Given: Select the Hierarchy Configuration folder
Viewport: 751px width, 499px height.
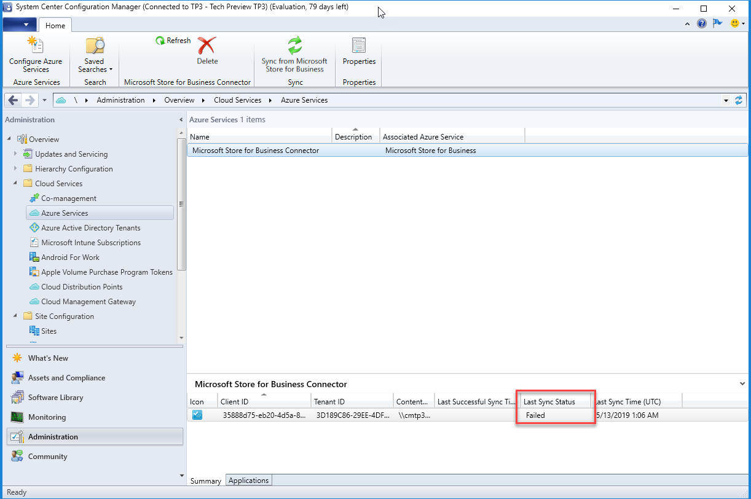Looking at the screenshot, I should [x=68, y=169].
